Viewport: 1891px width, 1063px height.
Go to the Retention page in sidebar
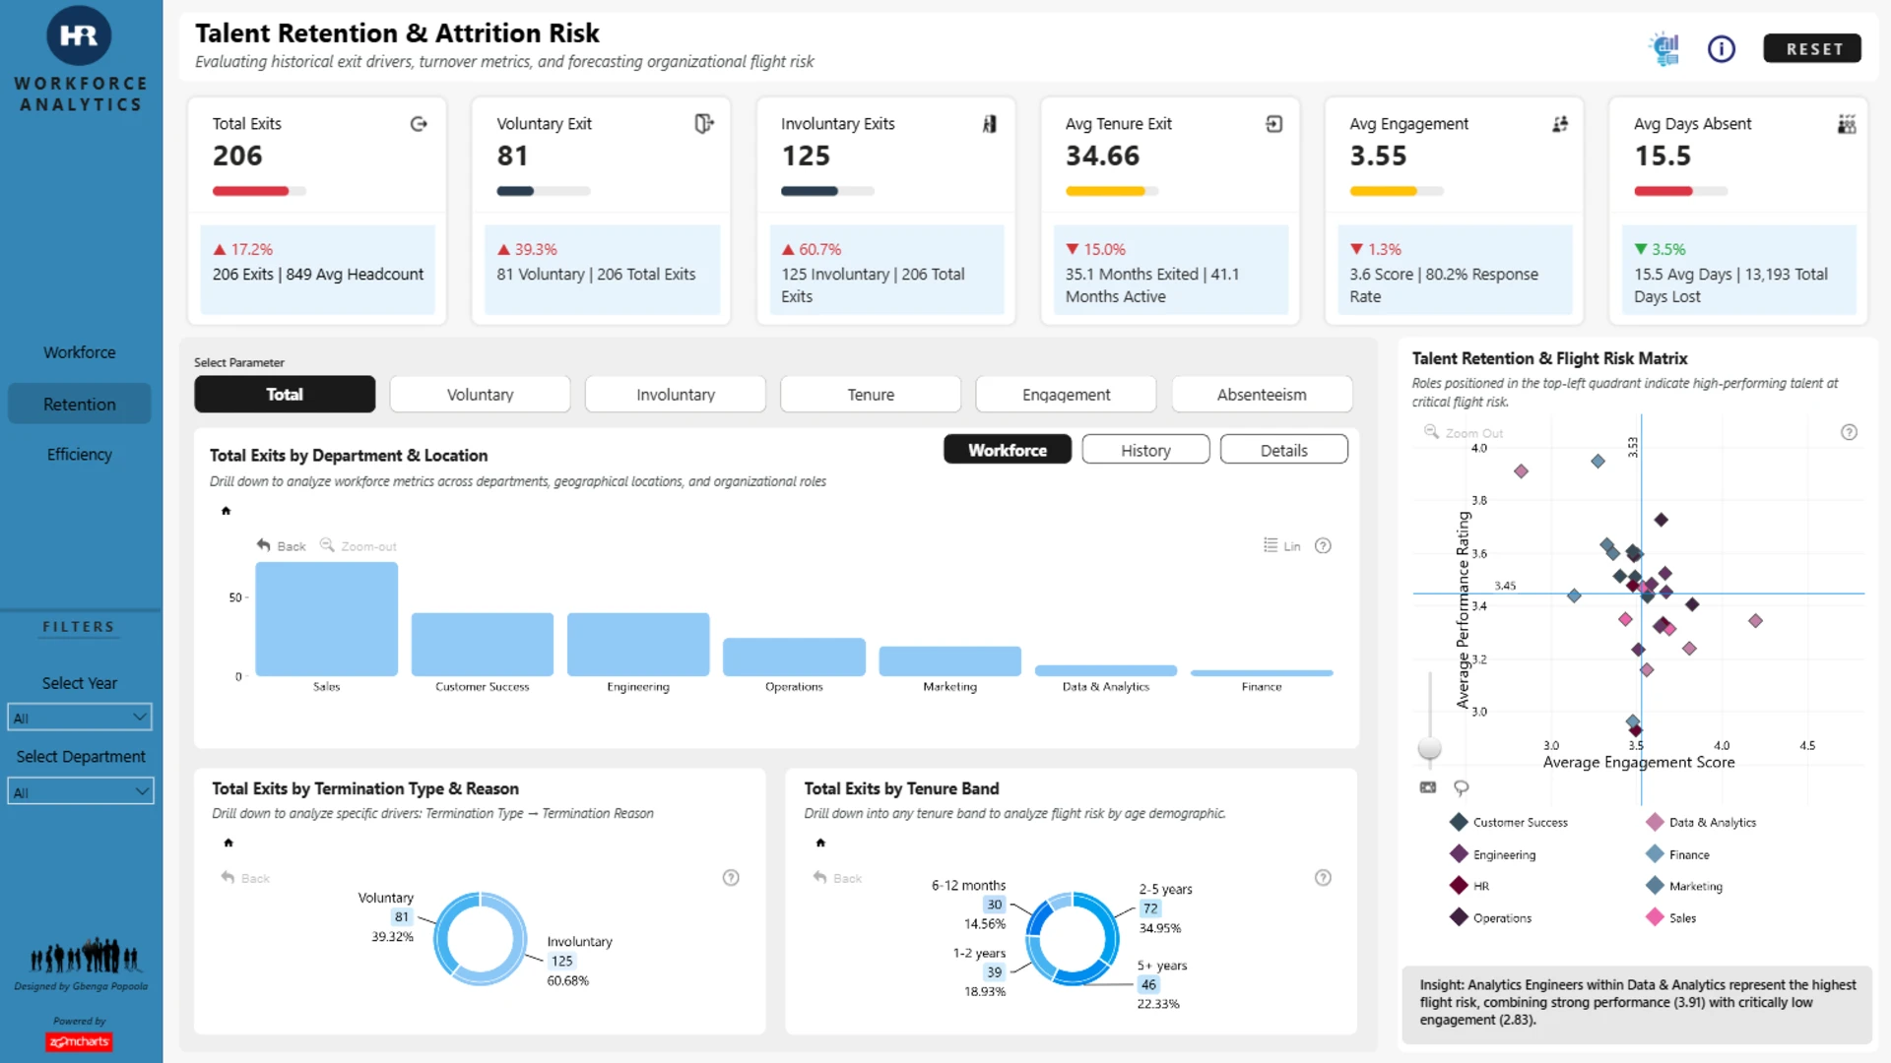point(80,404)
